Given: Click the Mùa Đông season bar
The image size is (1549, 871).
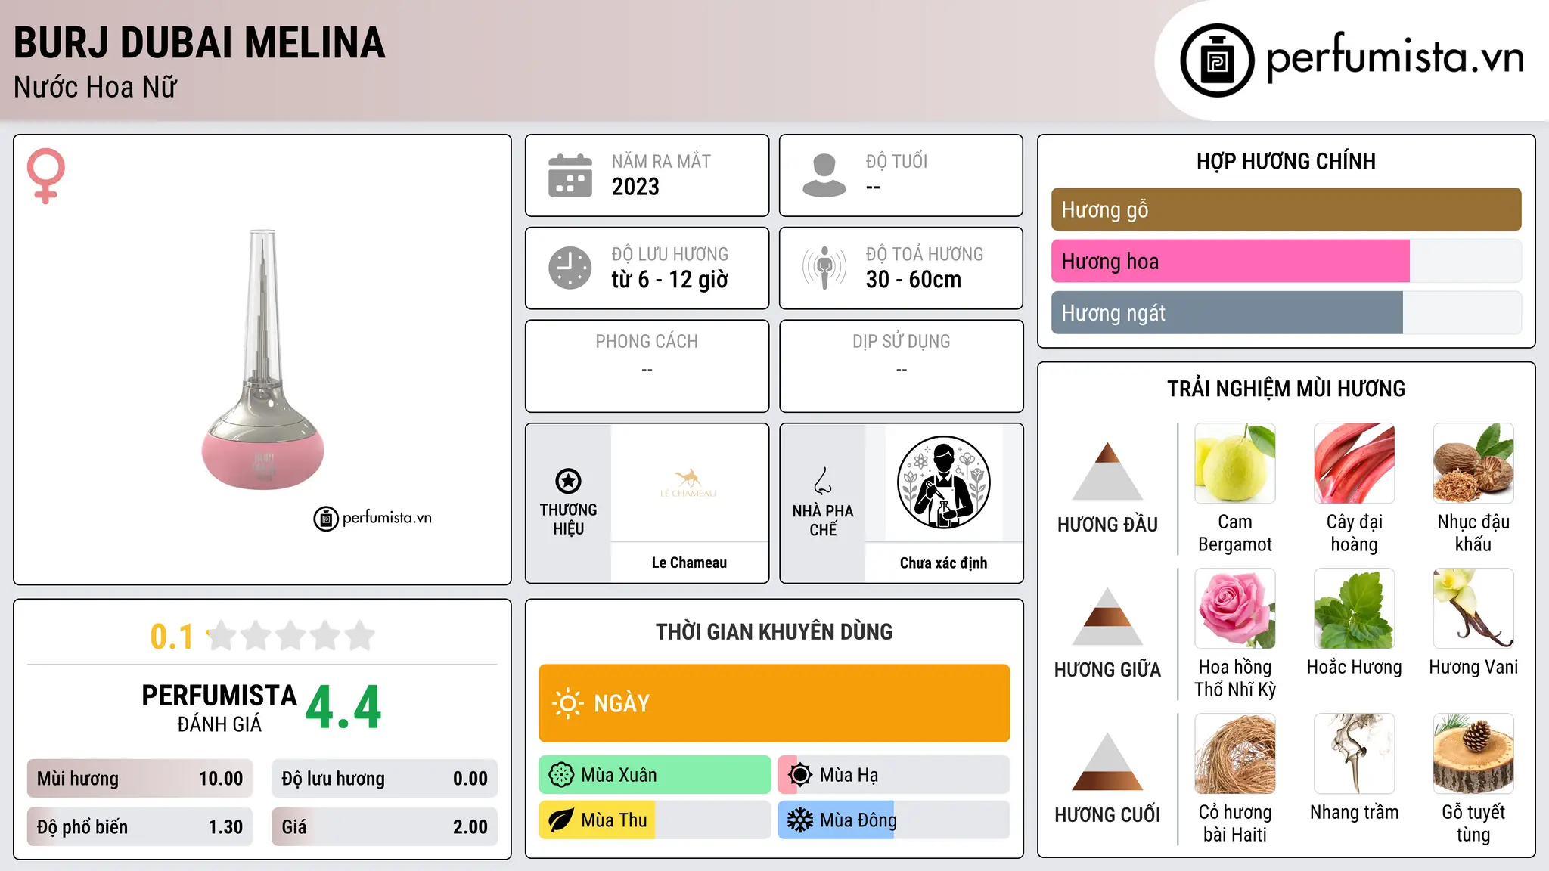Looking at the screenshot, I should tap(893, 820).
